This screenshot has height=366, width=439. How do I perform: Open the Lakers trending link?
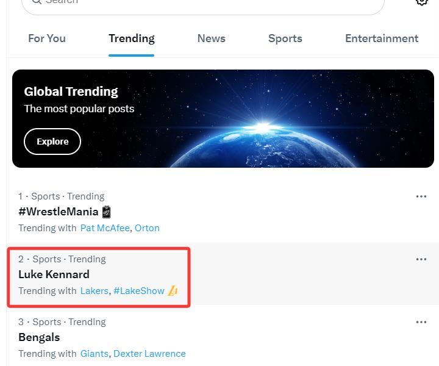(94, 291)
